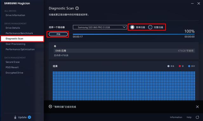Image resolution: width=203 pixels, height=121 pixels.
Task: Click the grey legend dot in results
Action: (168, 66)
